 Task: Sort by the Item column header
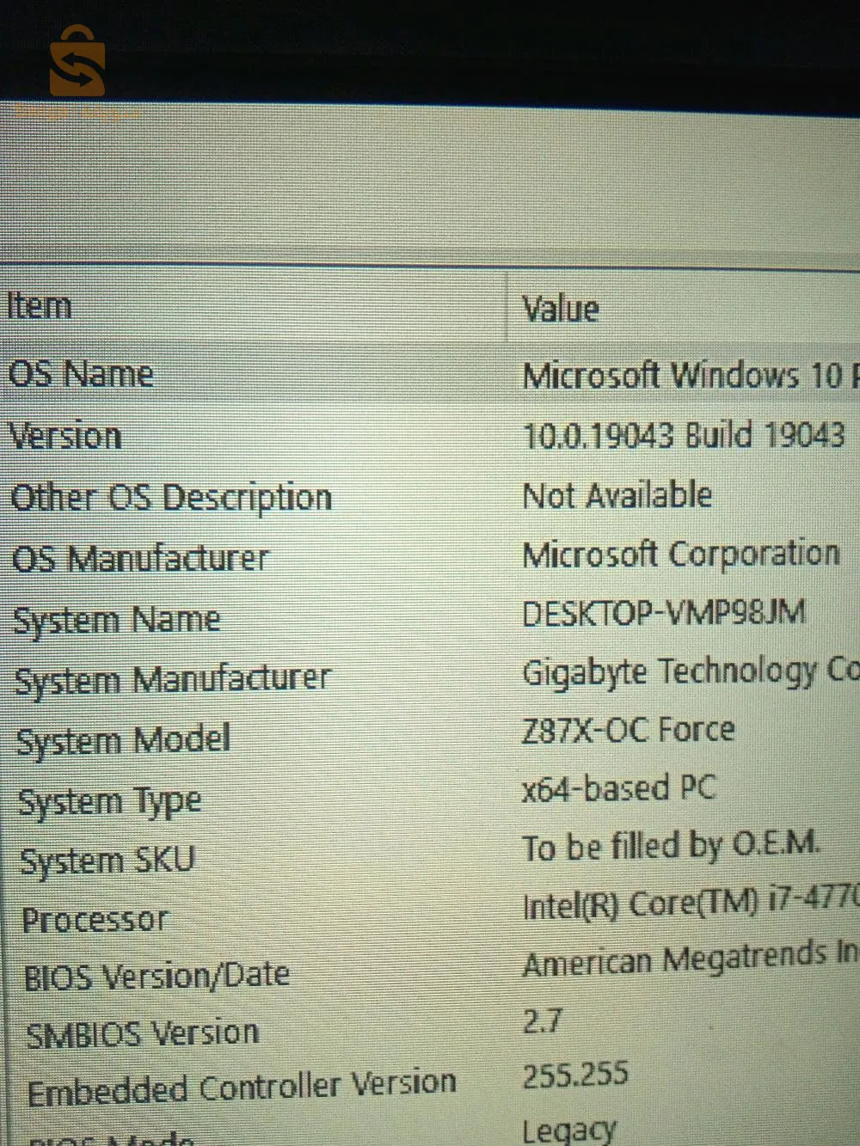click(39, 306)
